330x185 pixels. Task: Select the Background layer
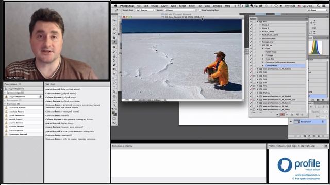pos(308,122)
